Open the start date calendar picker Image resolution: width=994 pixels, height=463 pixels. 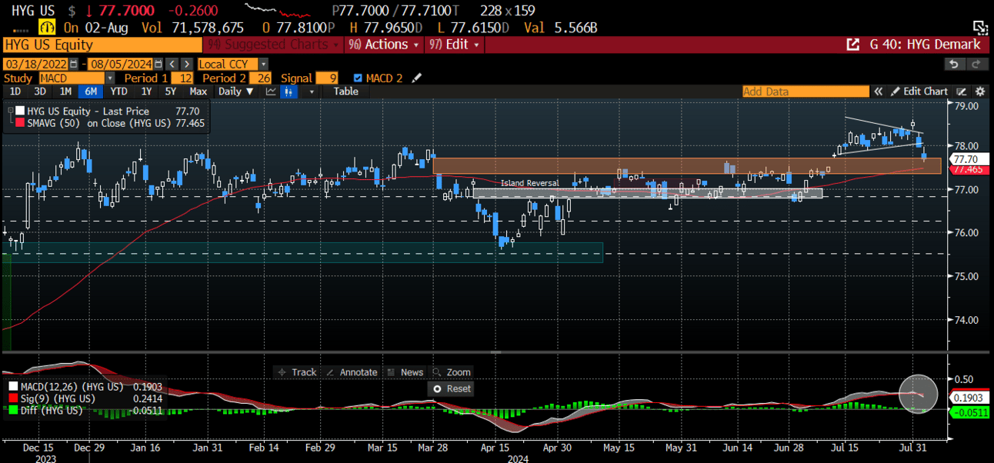(x=74, y=64)
